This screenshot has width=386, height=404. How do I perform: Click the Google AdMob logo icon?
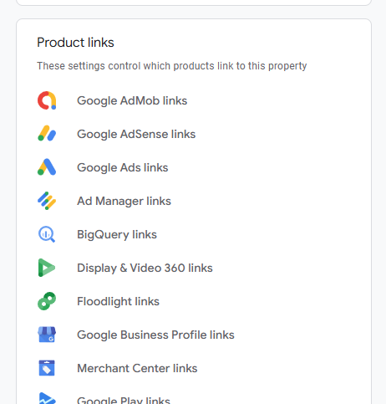click(47, 100)
